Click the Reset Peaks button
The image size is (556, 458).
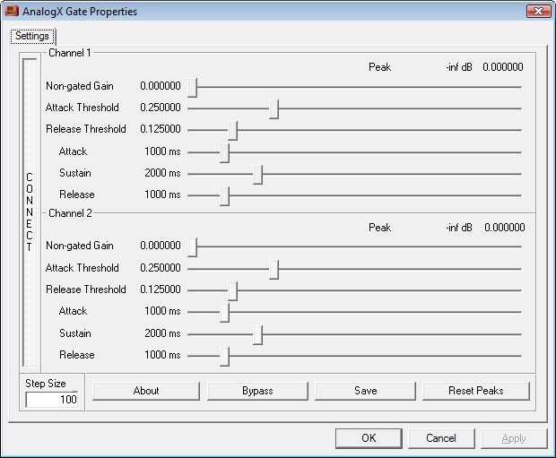tap(476, 391)
